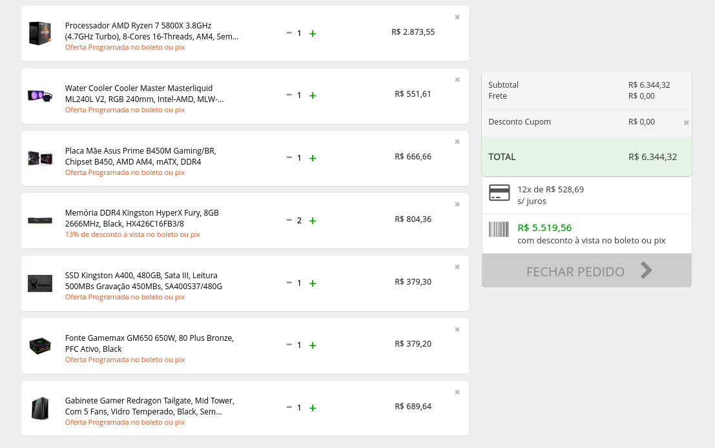Select the water cooler price R$ 551,61
The width and height of the screenshot is (715, 448).
[413, 94]
